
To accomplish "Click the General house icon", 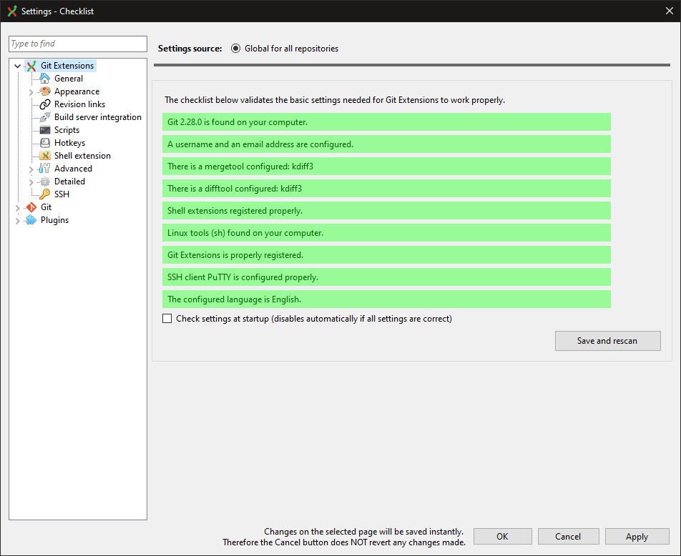I will [x=45, y=79].
